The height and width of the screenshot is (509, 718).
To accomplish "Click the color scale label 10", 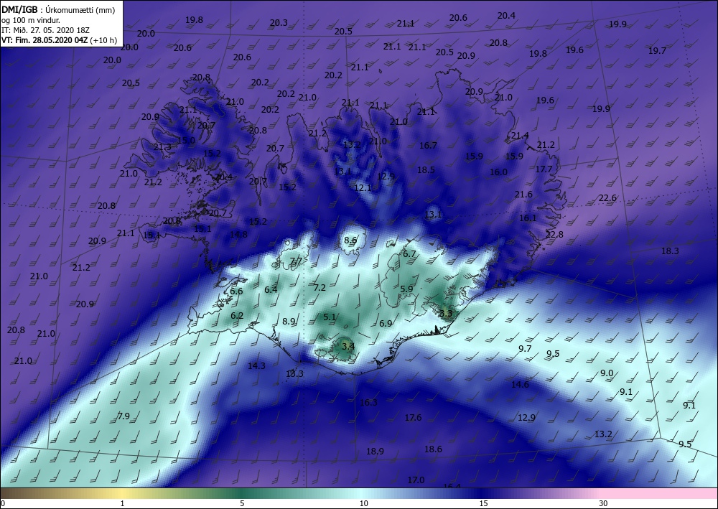I will 363,503.
